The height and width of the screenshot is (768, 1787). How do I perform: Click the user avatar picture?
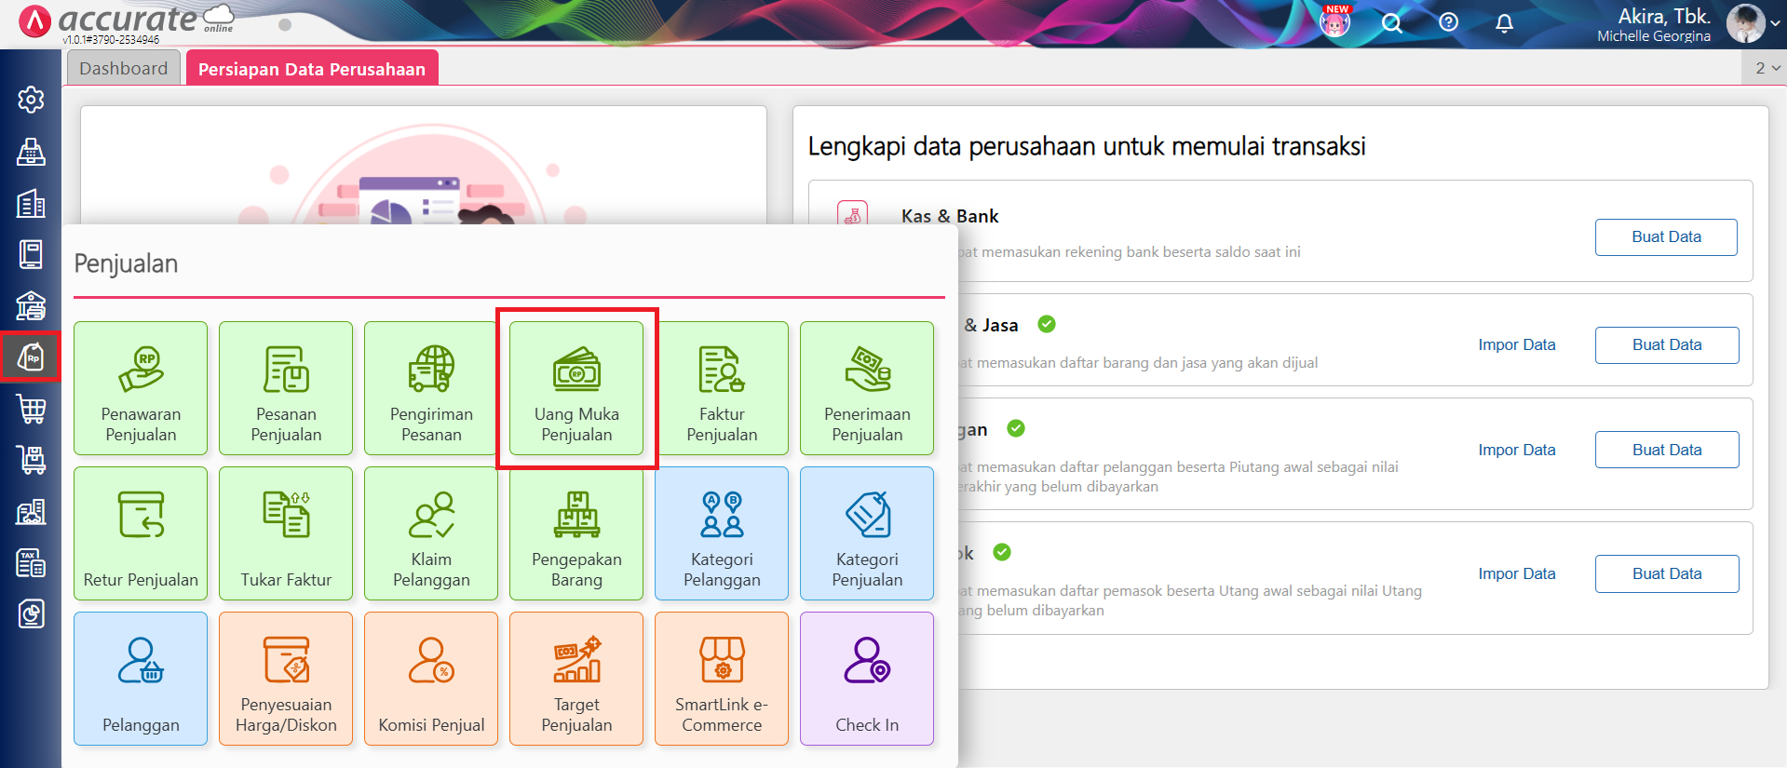click(x=1745, y=23)
